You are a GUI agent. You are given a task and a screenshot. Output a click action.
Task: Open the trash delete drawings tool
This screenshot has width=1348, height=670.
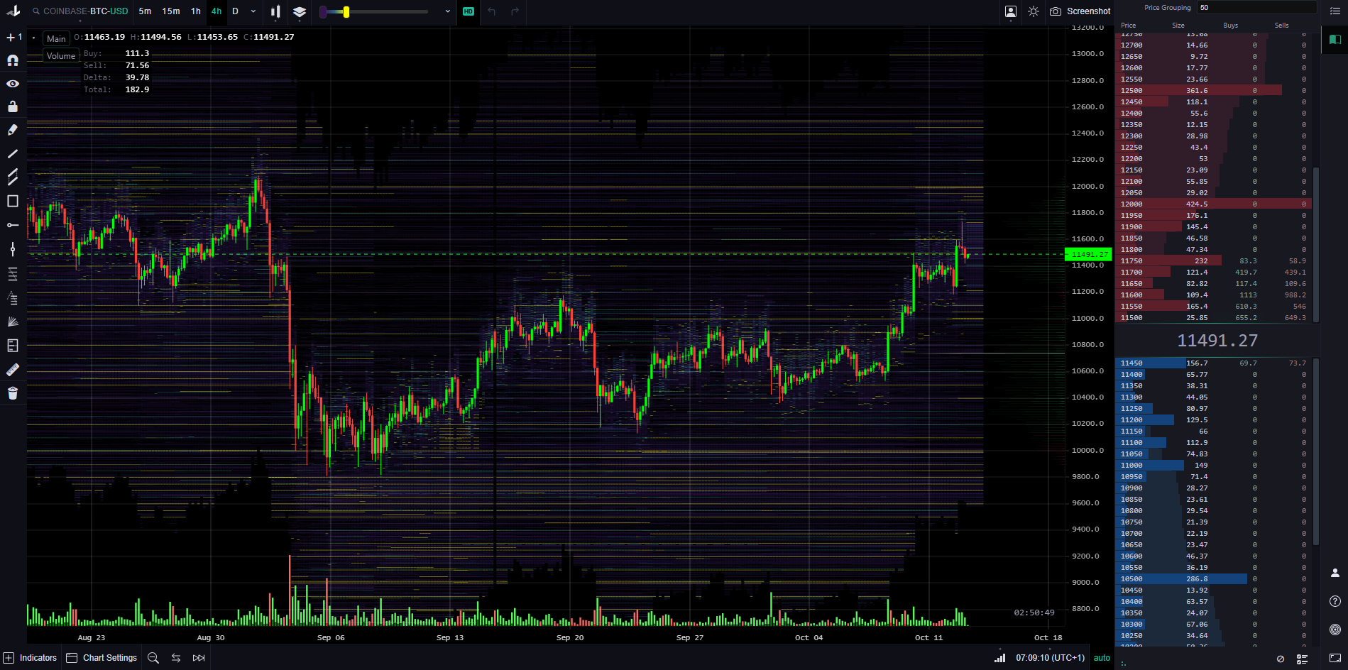[12, 392]
